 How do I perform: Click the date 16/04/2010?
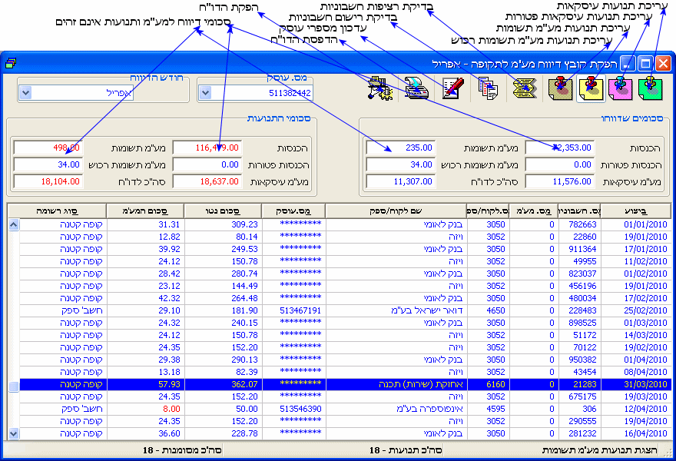645,433
